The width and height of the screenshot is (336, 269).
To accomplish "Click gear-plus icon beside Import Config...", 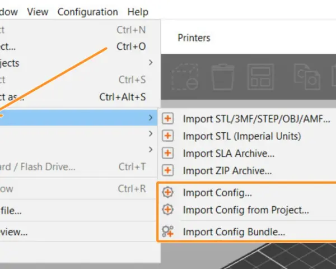I will [167, 192].
